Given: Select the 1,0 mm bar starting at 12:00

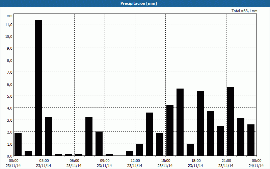Looking at the screenshot, I should (x=139, y=150).
